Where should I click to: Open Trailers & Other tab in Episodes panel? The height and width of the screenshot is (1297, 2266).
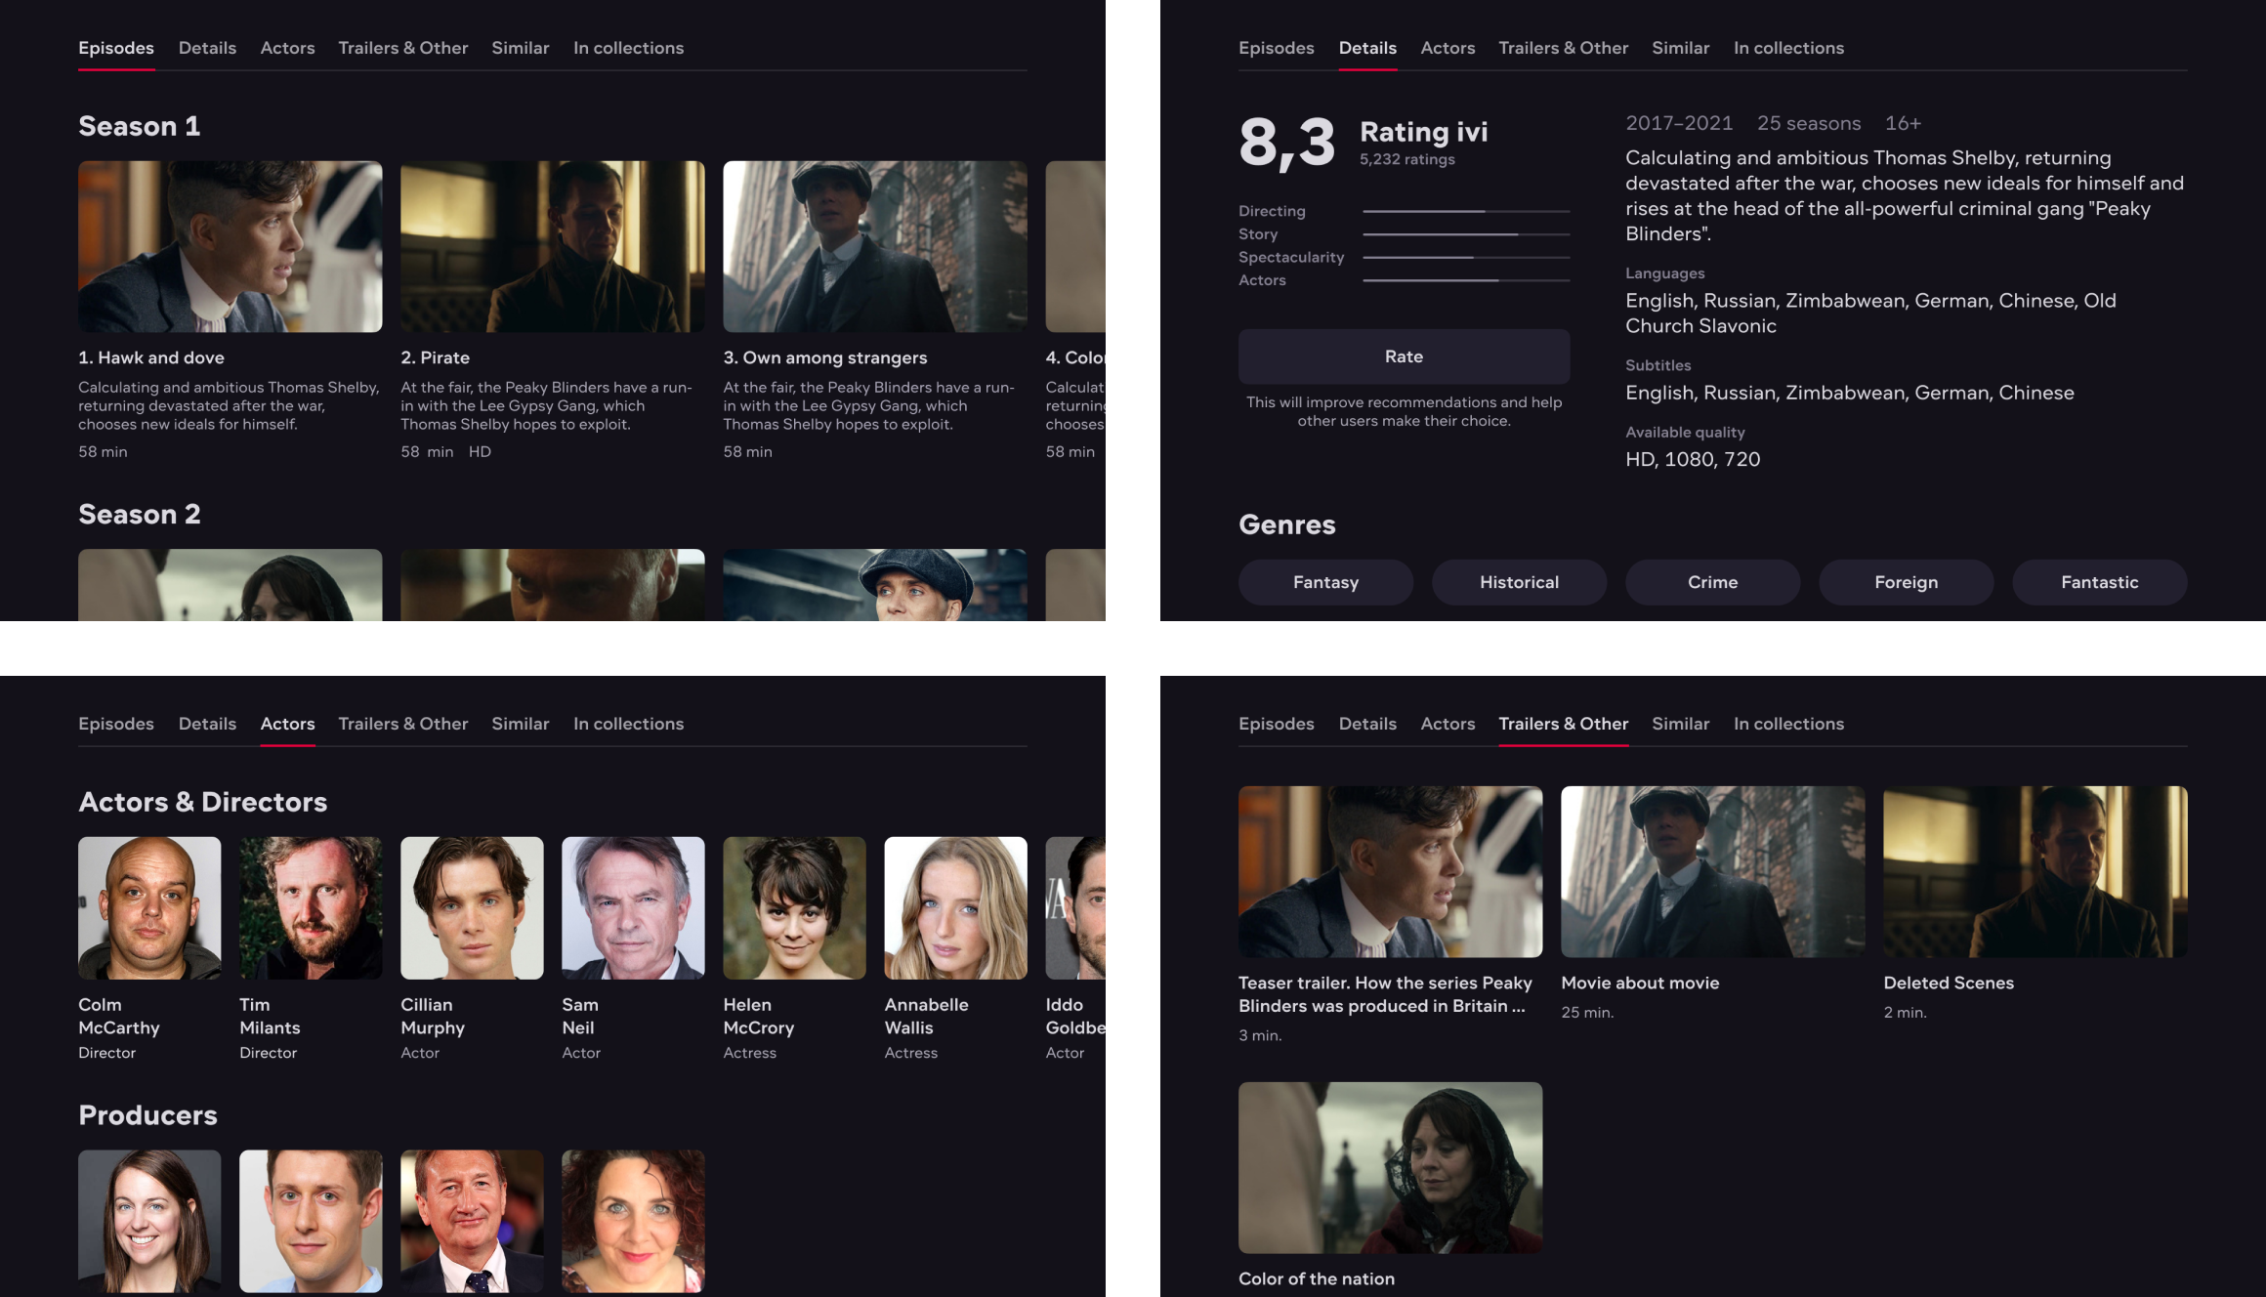pos(402,48)
